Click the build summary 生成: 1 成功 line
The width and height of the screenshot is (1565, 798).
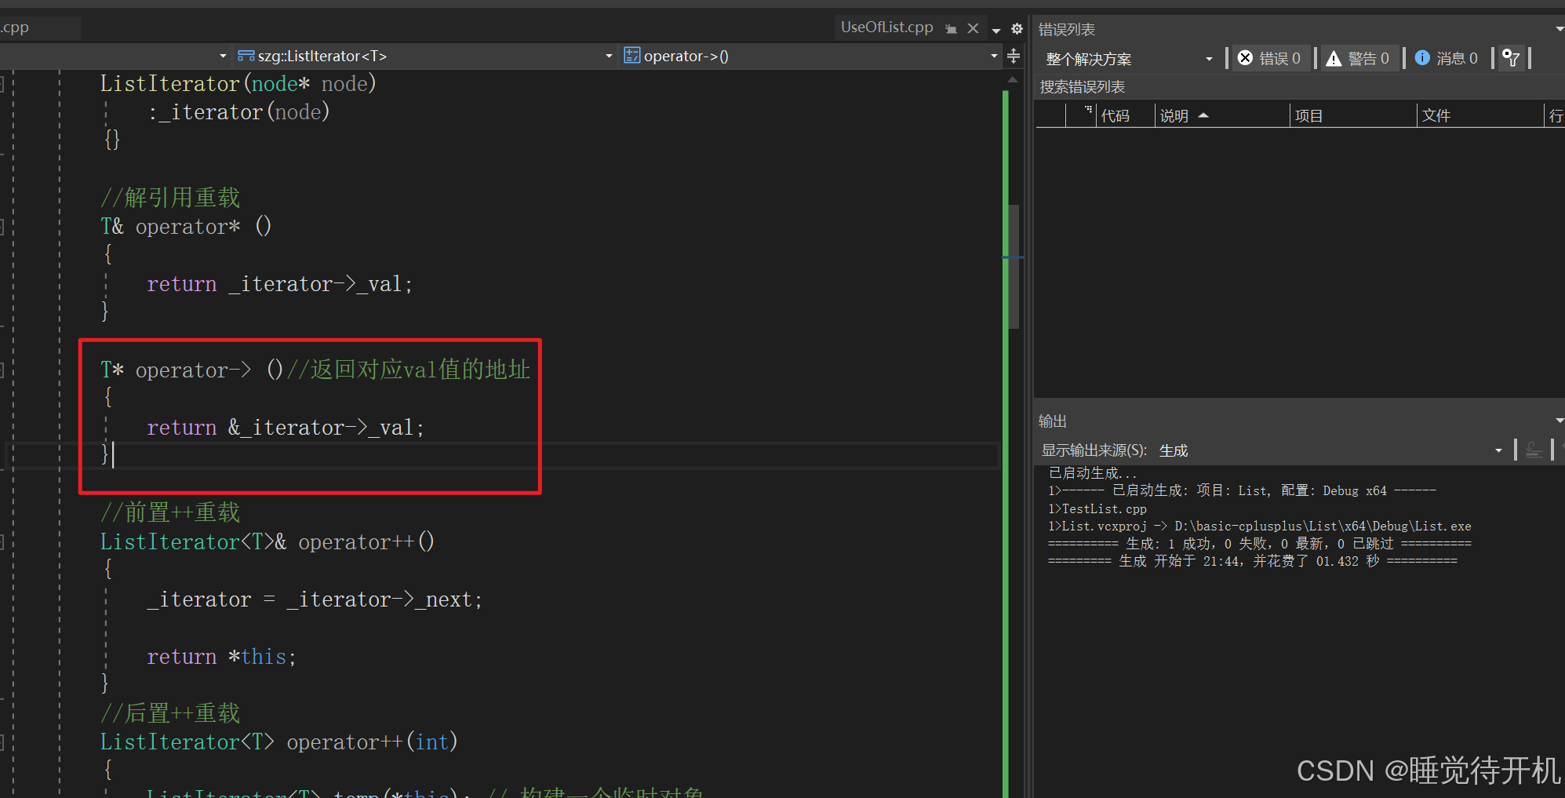1259,544
